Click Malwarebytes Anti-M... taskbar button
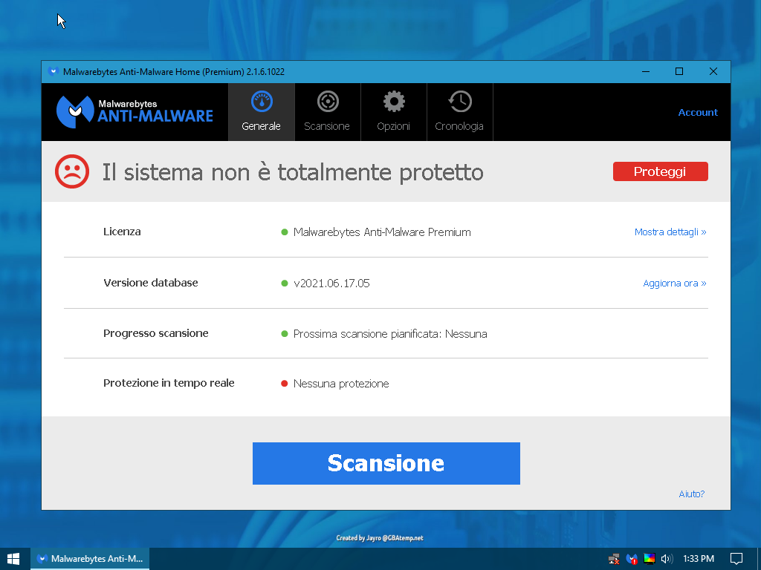Screen dimensions: 761x570 coord(90,559)
